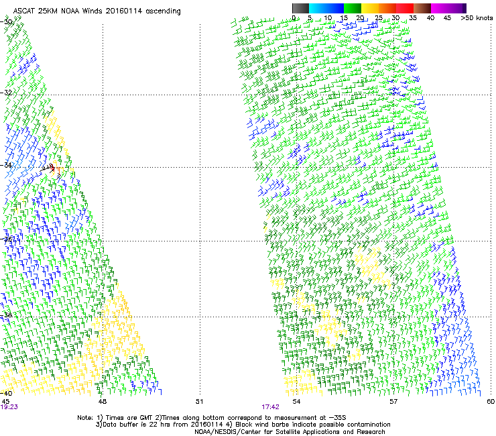Click the cyan 5–10 knots color segment

point(318,8)
